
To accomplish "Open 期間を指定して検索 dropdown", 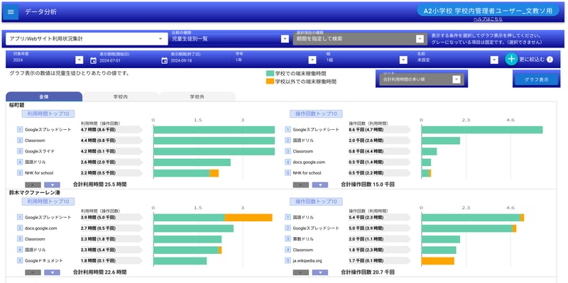I will 360,38.
